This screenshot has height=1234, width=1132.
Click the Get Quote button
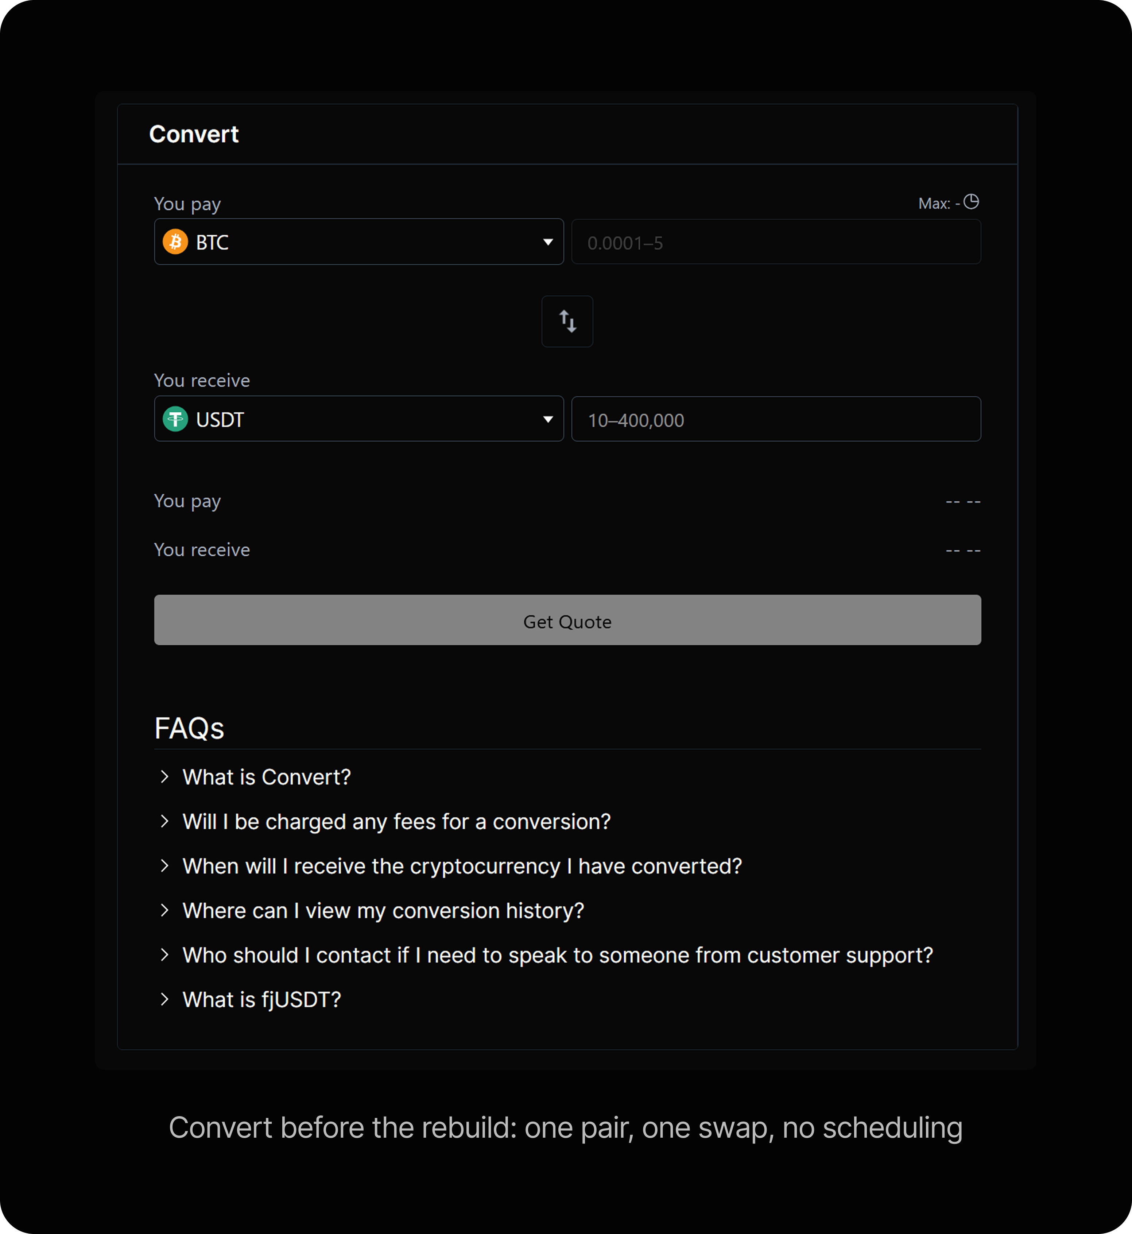point(567,620)
